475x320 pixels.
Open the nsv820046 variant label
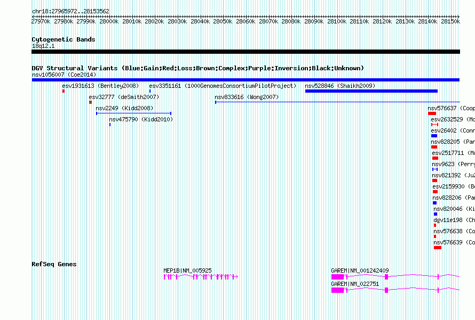454,209
